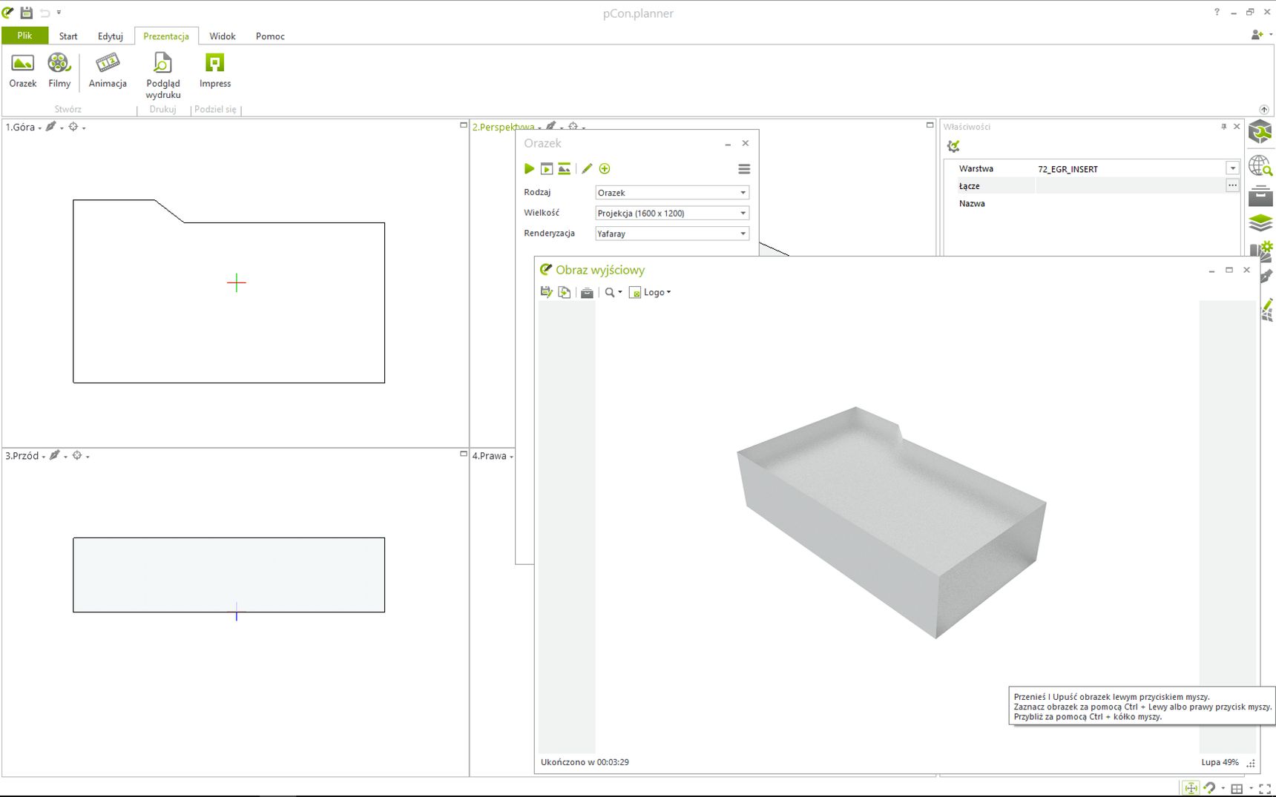Click the viewport grid layout icon
The height and width of the screenshot is (797, 1276).
point(1237,788)
